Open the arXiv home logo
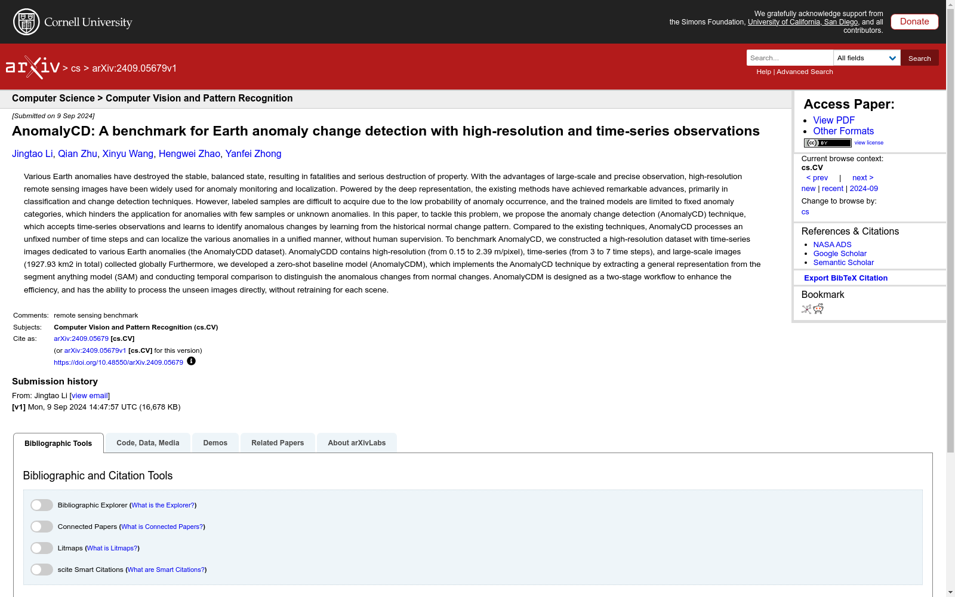This screenshot has width=955, height=597. 33,67
